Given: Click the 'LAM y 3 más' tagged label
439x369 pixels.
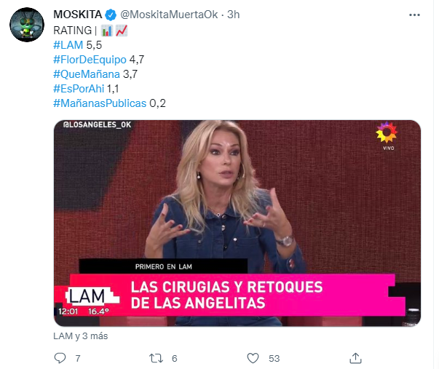Looking at the screenshot, I should [x=81, y=336].
